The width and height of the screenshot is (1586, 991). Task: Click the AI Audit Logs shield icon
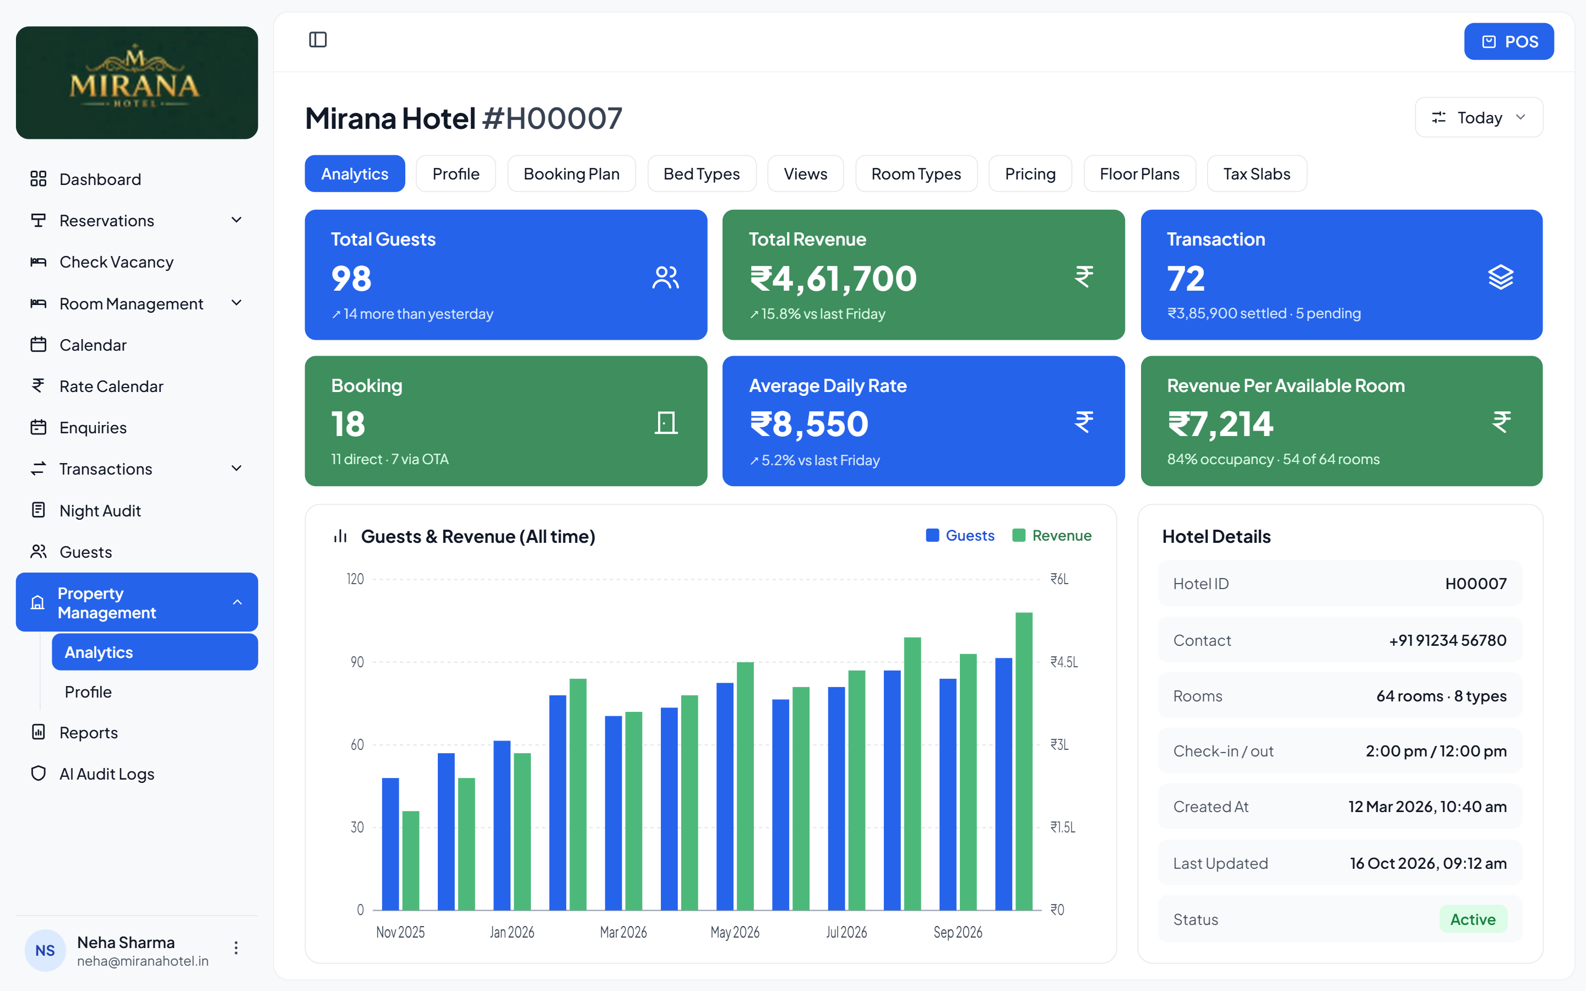pos(39,774)
